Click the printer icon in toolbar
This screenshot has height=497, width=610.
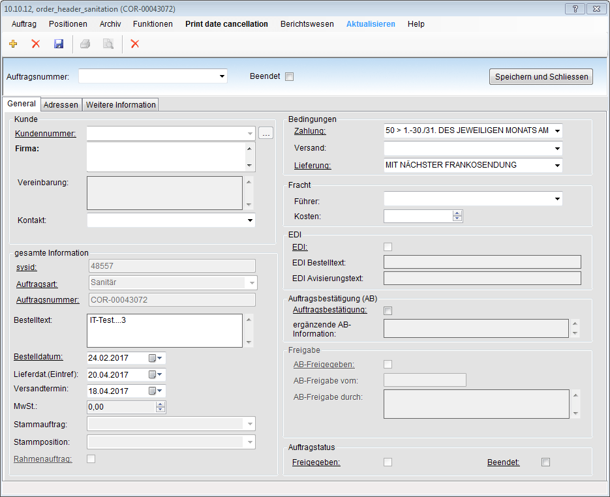coord(85,44)
